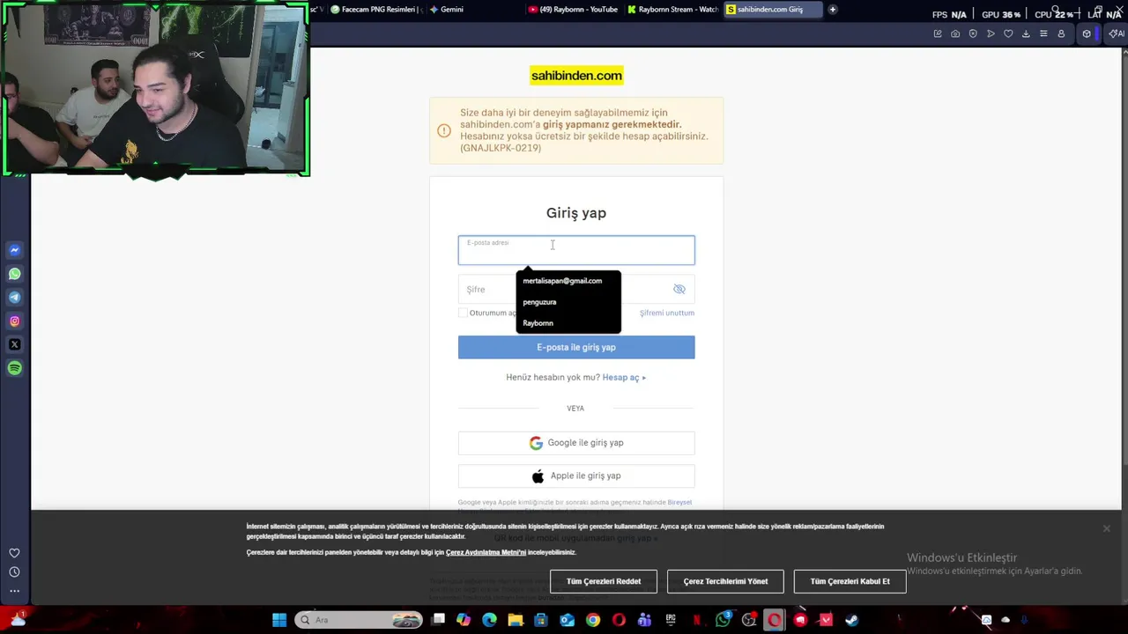Screen dimensions: 1128x634
Task: Click Hesap aç link
Action: click(x=624, y=377)
